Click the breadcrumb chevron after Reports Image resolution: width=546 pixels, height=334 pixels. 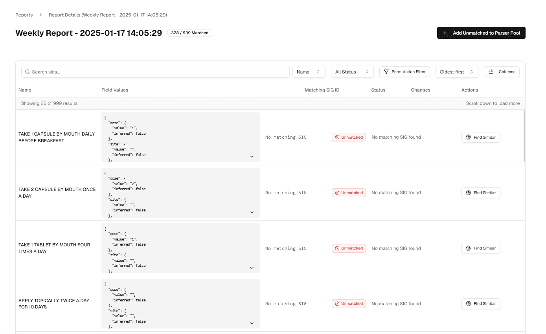click(x=40, y=15)
